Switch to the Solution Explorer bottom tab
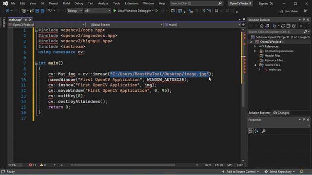312x175 pixels. 259,113
